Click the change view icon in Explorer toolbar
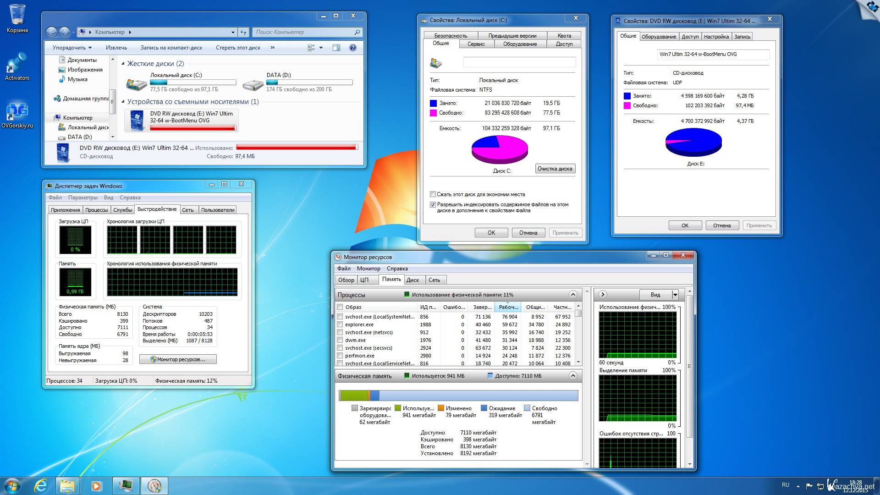 point(311,48)
